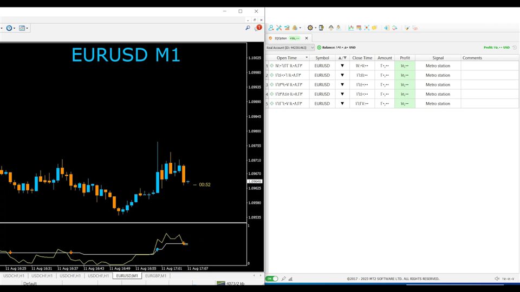Click the 1.09646 current price label
This screenshot has height=292, width=520.
click(255, 182)
